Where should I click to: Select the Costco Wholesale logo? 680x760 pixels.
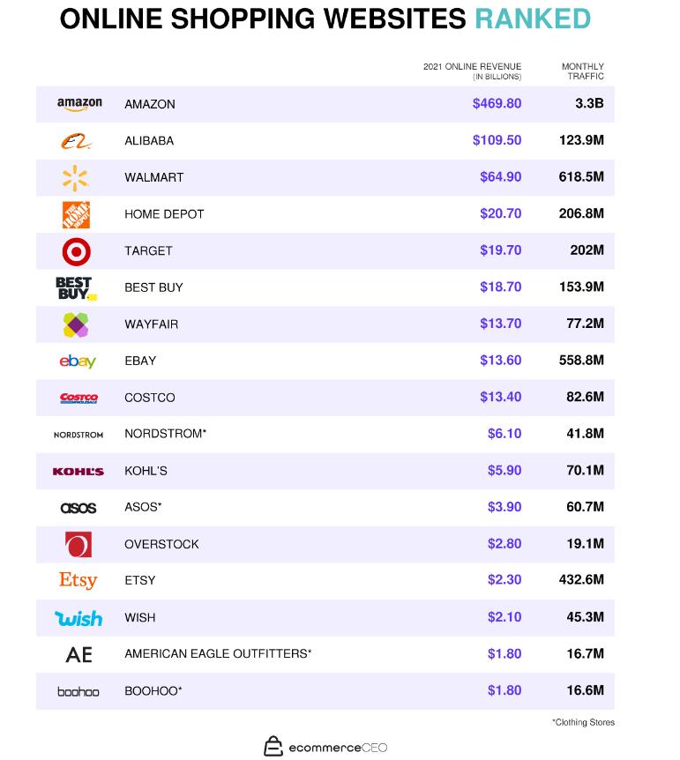tap(78, 398)
